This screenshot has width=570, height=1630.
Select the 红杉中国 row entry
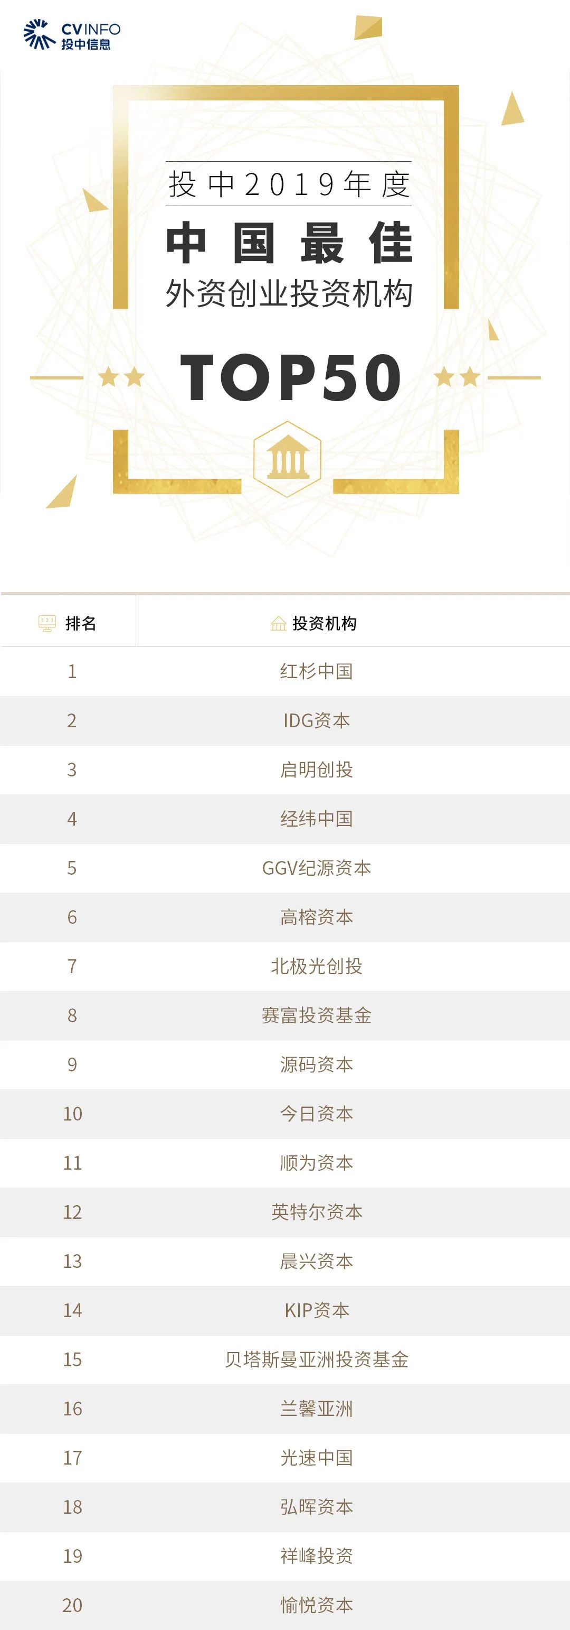(317, 671)
